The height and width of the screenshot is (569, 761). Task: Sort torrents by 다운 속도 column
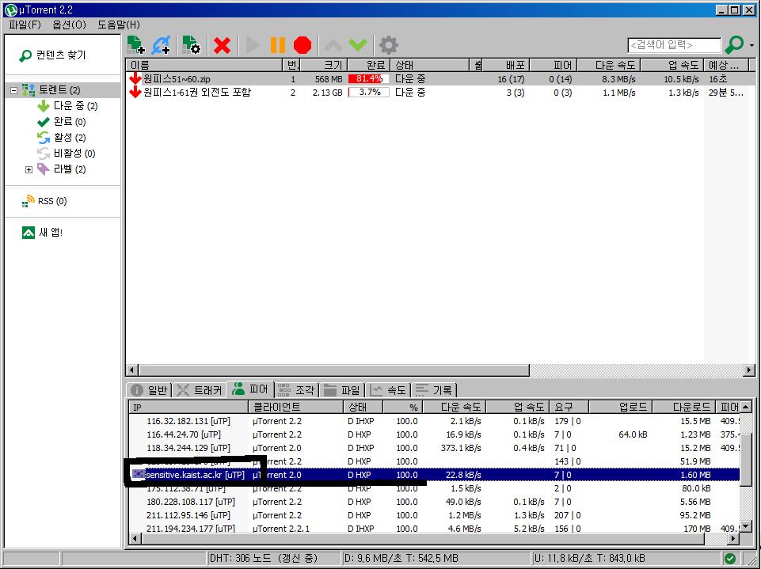pos(610,65)
